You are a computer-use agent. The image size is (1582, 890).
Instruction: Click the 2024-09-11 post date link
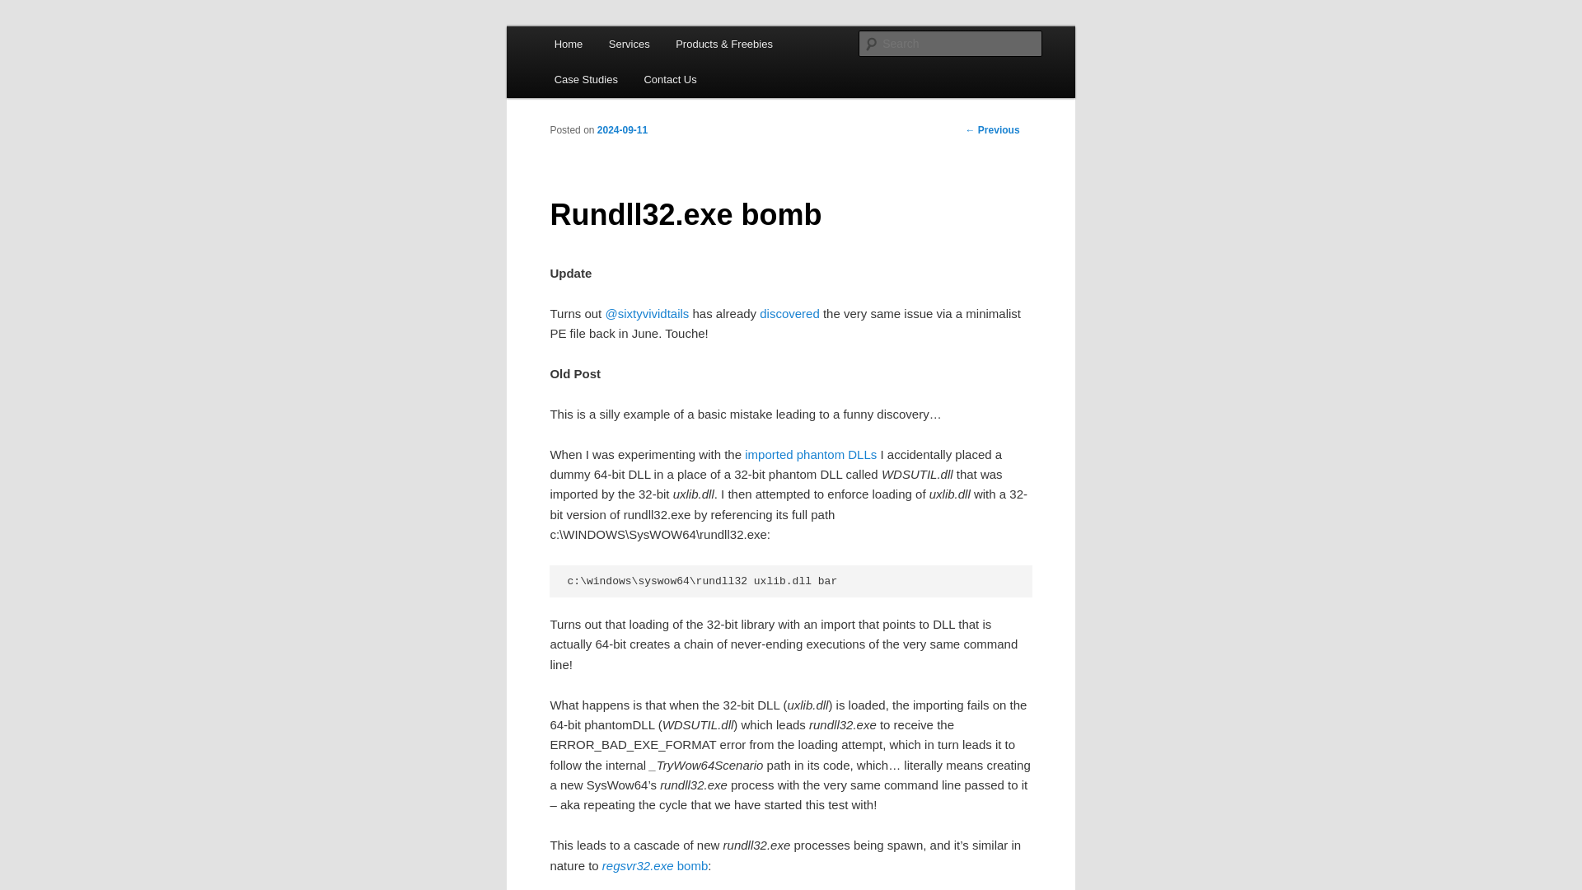pos(623,130)
